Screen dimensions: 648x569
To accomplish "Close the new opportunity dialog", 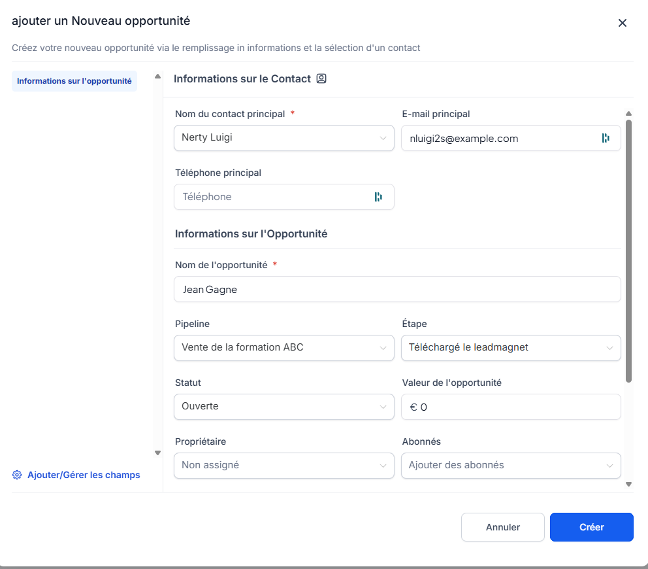I will [x=623, y=23].
